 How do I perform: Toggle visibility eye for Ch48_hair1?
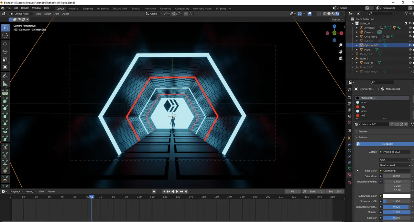pos(410,37)
